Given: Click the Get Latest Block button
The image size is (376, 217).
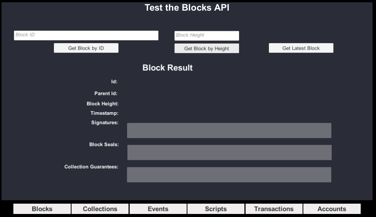Looking at the screenshot, I should click(x=301, y=48).
